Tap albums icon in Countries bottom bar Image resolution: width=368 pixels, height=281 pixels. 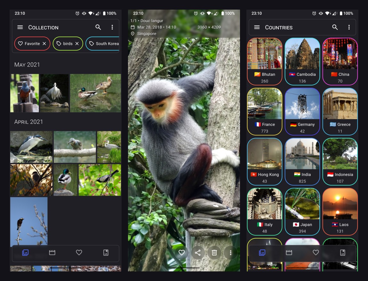[343, 252]
